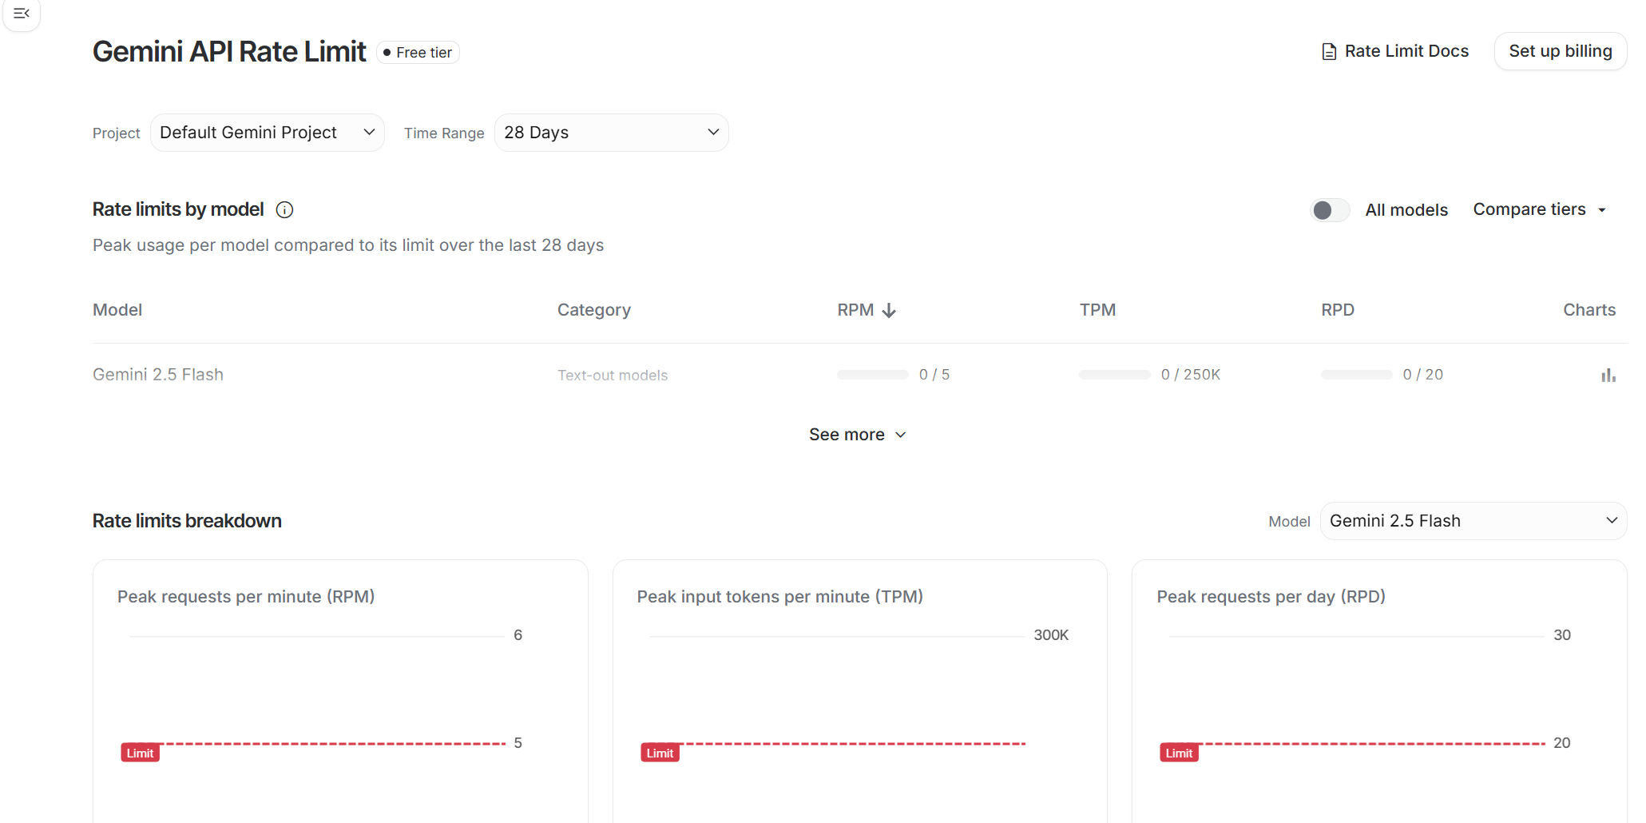Image resolution: width=1646 pixels, height=823 pixels.
Task: Expand the See more rows link
Action: 857,435
